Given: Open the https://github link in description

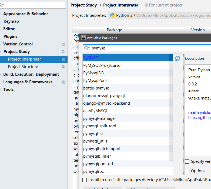Looking at the screenshot, I should [200, 118].
